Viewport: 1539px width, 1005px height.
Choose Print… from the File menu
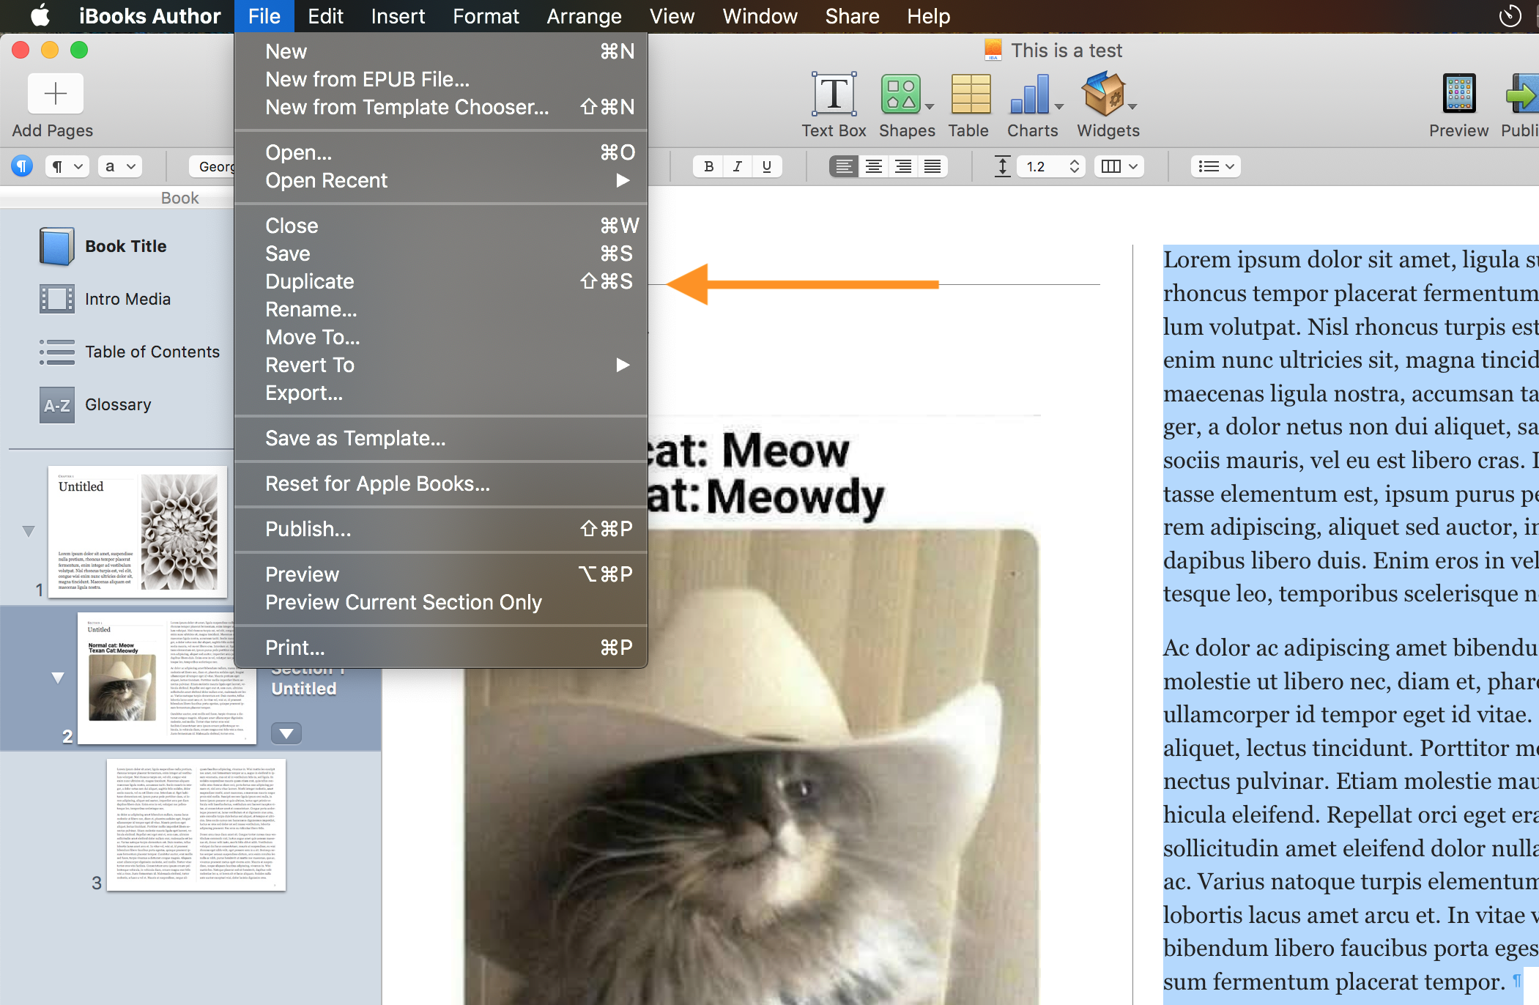coord(441,648)
